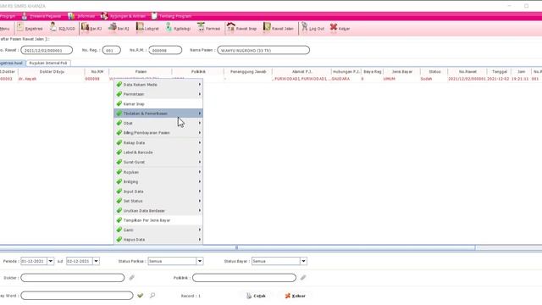Expand arrow next to Obat entry
This screenshot has width=542, height=305.
click(x=200, y=123)
